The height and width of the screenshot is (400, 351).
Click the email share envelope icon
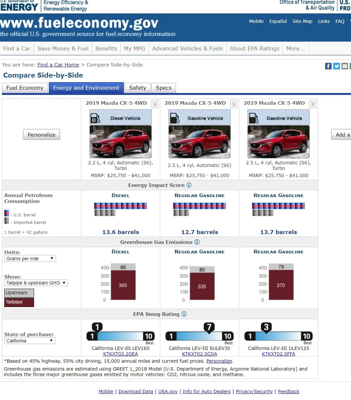point(345,66)
